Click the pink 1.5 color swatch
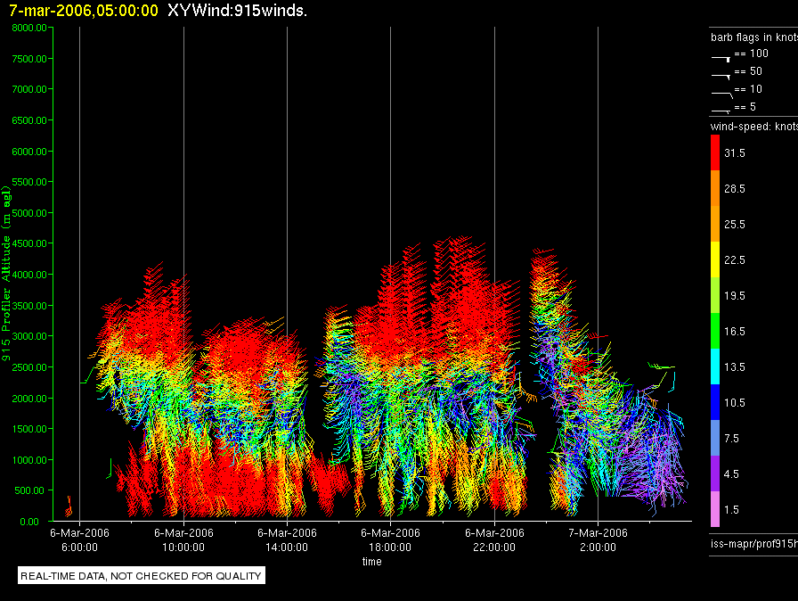The image size is (798, 601). (715, 509)
